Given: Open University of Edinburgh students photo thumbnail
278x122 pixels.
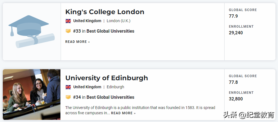Looking at the screenshot, I should pos(31,94).
